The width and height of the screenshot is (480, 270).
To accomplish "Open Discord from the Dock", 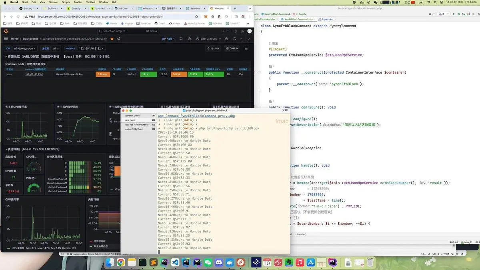I will (x=218, y=262).
